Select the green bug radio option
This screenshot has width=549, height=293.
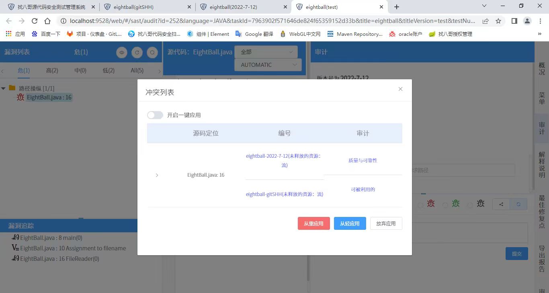(445, 205)
